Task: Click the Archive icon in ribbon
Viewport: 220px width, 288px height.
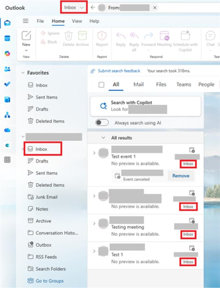Action: pyautogui.click(x=82, y=35)
